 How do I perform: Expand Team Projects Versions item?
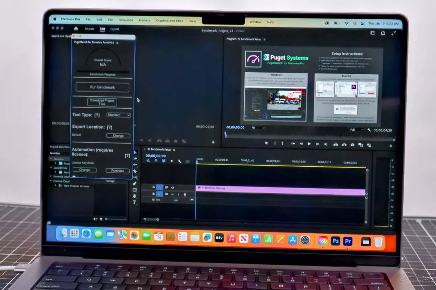(x=55, y=185)
